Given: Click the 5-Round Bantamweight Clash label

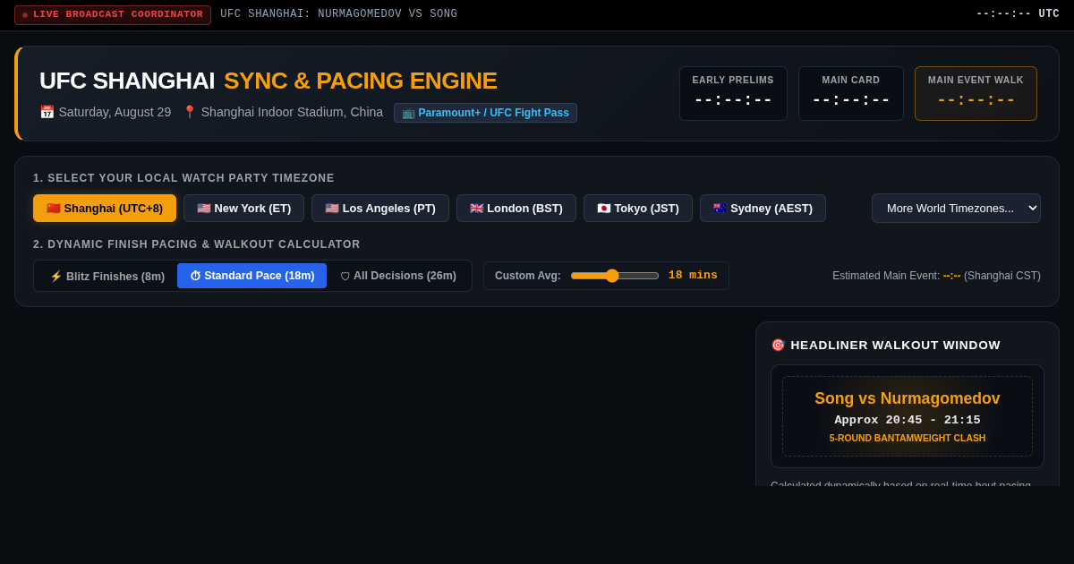Looking at the screenshot, I should click(x=908, y=438).
